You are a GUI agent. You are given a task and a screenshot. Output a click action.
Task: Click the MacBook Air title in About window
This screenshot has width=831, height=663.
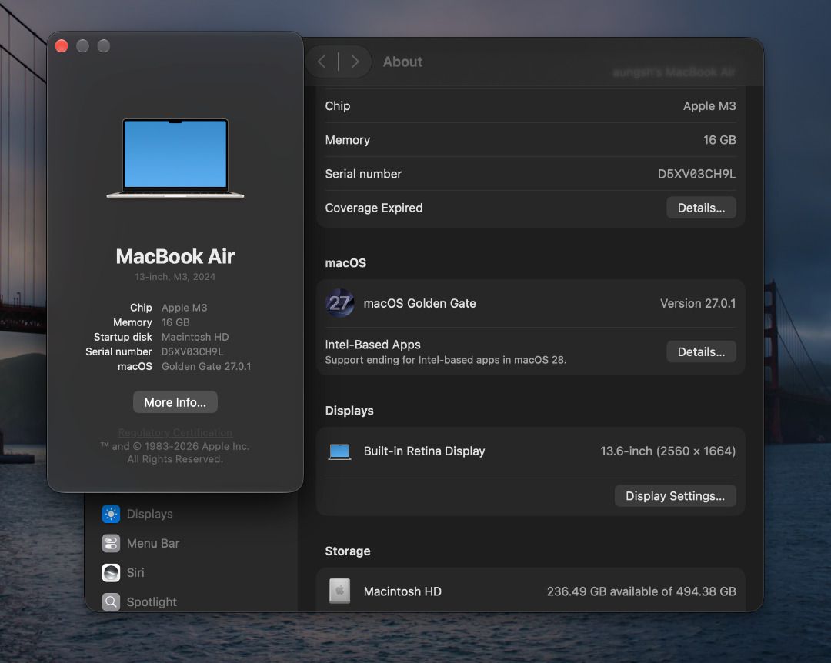[175, 256]
